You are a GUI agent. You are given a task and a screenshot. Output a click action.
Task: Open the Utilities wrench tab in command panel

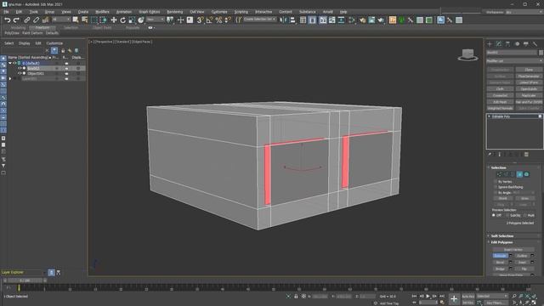point(535,43)
